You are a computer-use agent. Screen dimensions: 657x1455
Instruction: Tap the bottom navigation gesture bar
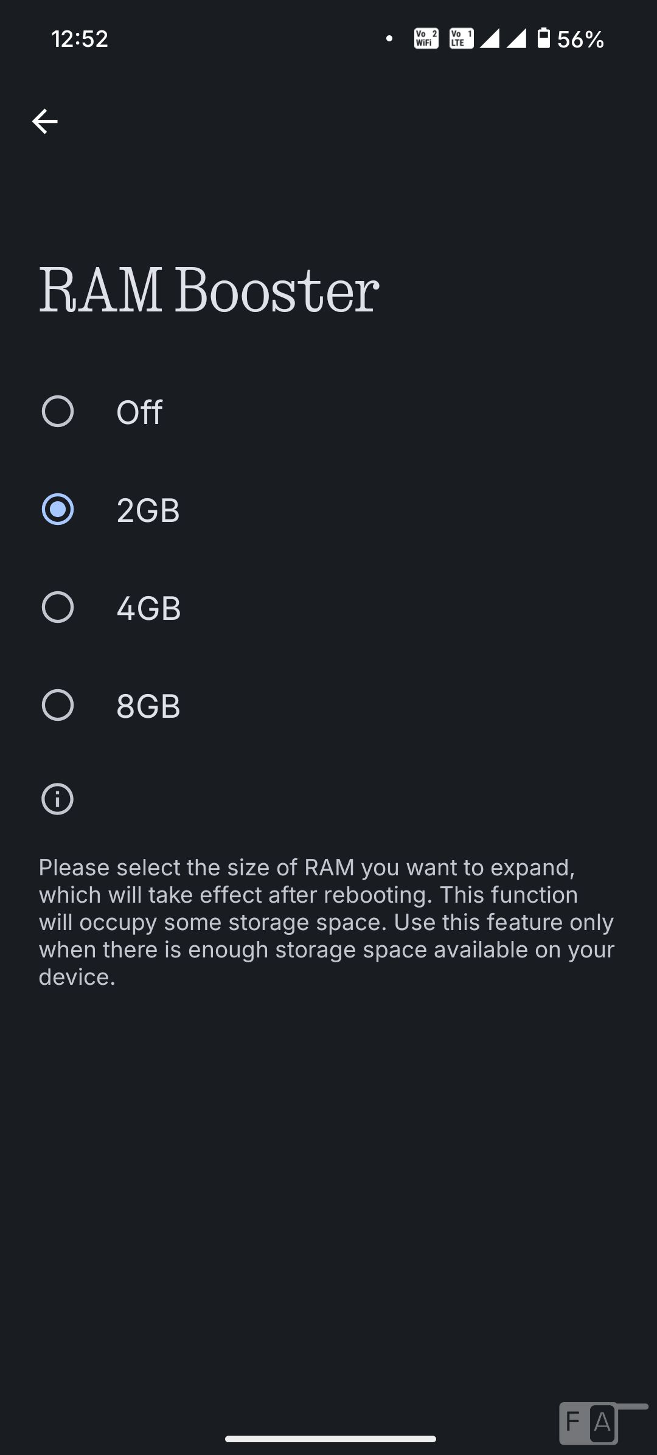coord(330,1439)
